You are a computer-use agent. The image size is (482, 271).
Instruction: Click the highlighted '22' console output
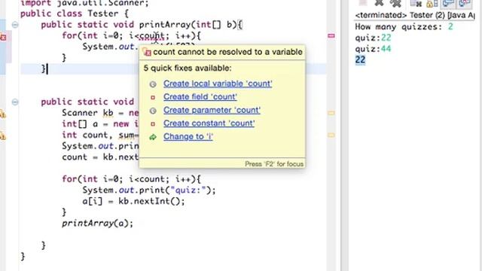point(360,60)
